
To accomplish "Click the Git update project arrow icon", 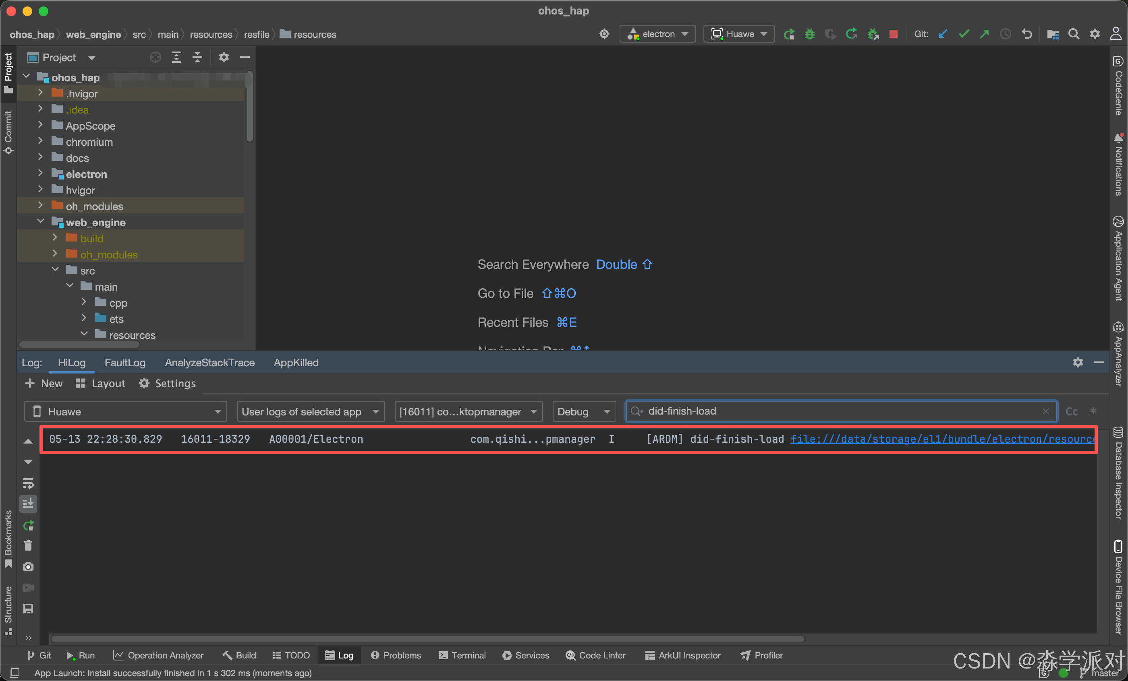I will (942, 34).
